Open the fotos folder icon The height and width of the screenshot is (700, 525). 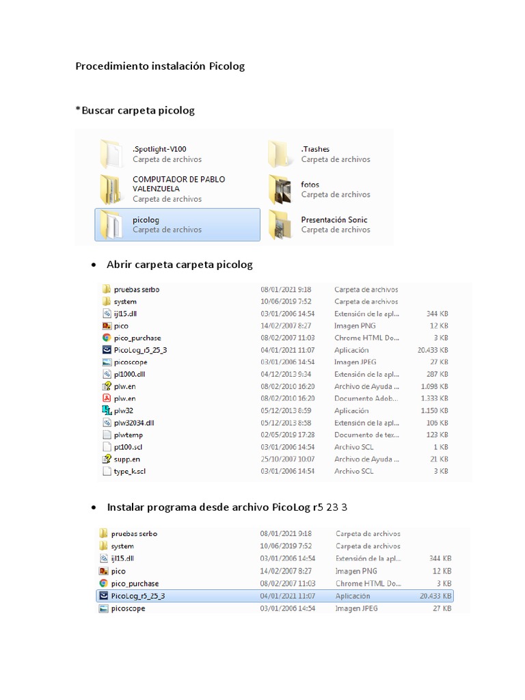point(280,189)
